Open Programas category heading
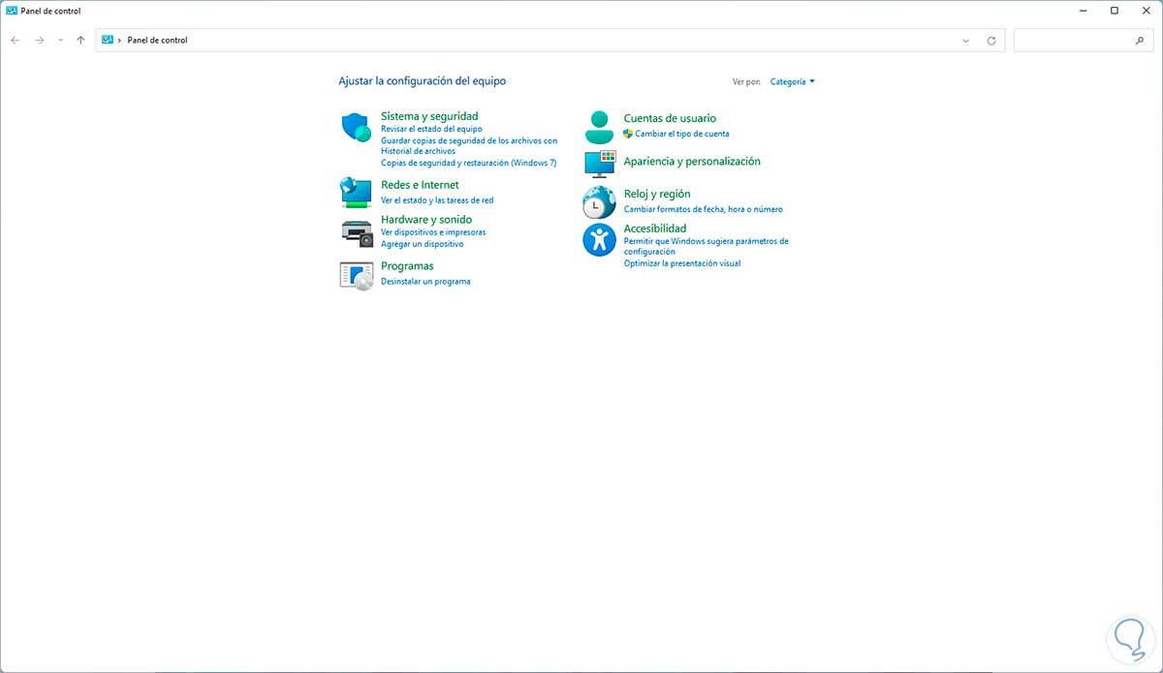The height and width of the screenshot is (673, 1163). [x=407, y=266]
